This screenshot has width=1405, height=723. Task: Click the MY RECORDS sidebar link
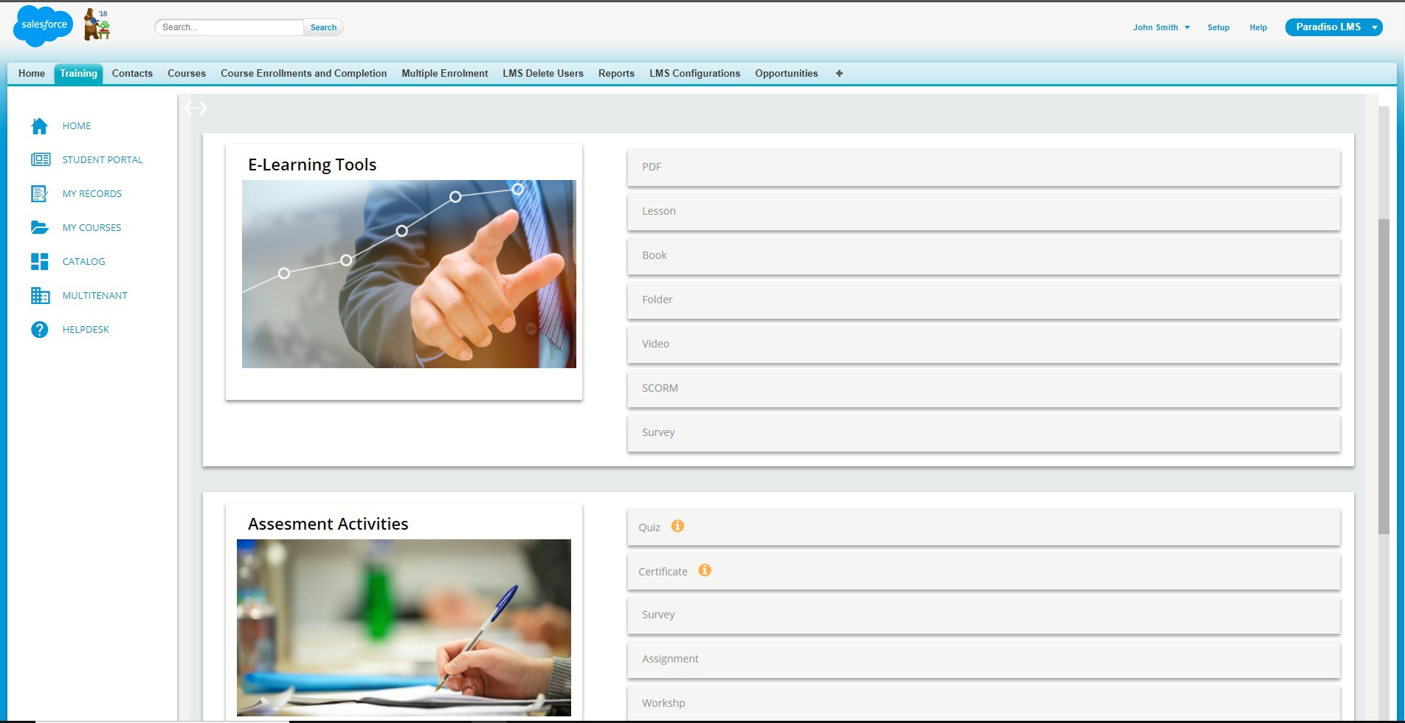coord(92,193)
